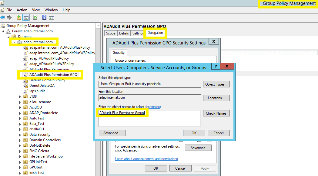318x176 pixels.
Task: Open the View menu
Action: coord(36,10)
